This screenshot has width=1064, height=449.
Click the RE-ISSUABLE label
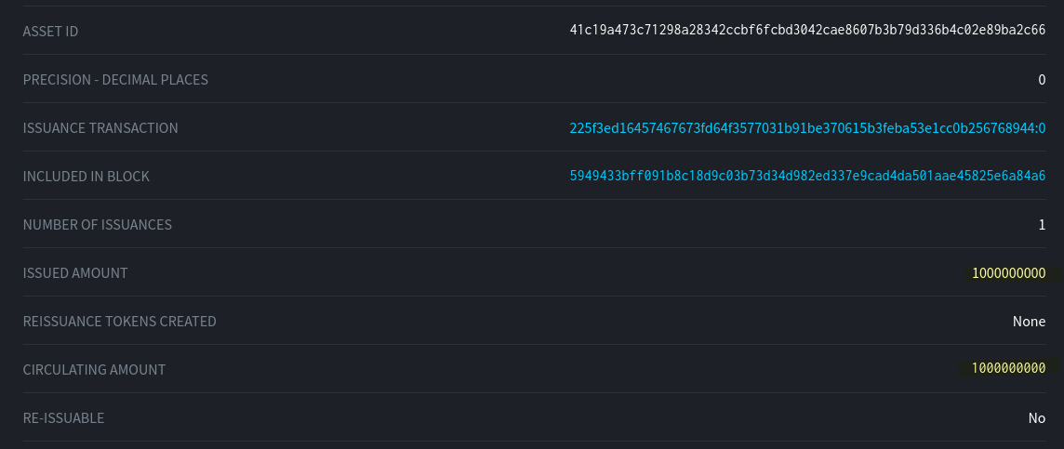tap(63, 418)
